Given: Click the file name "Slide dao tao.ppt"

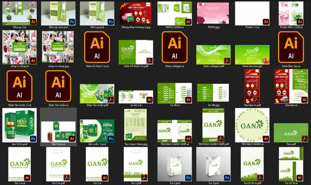Looking at the screenshot, I should 252,66.
